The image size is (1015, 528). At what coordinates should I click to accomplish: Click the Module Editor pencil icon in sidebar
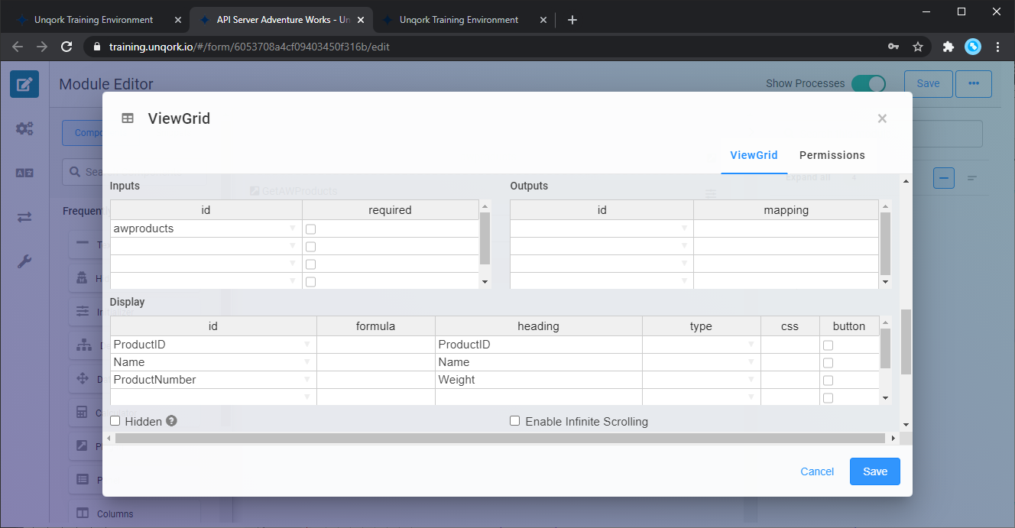pos(24,84)
